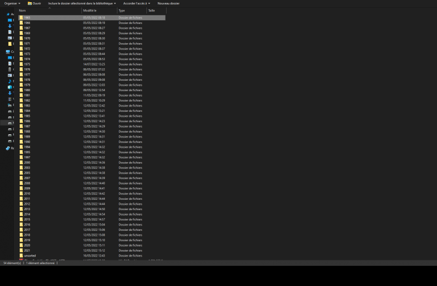Sort by the Modifié le column header
The image size is (437, 286).
(90, 10)
